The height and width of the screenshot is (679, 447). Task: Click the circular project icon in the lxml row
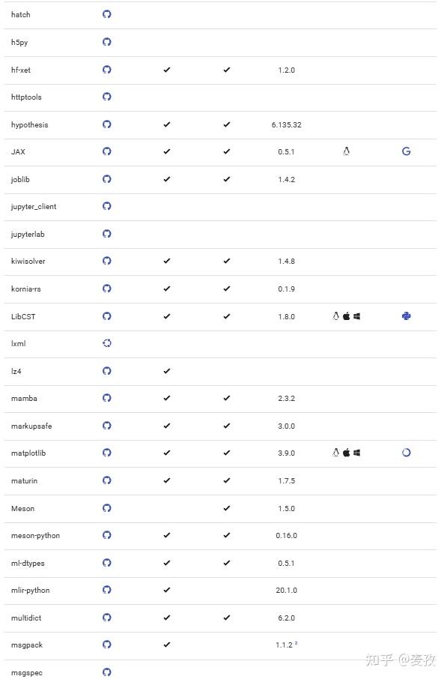(107, 343)
